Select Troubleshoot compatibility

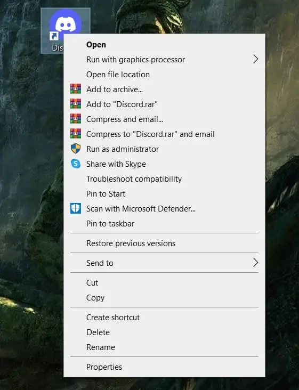click(164, 179)
